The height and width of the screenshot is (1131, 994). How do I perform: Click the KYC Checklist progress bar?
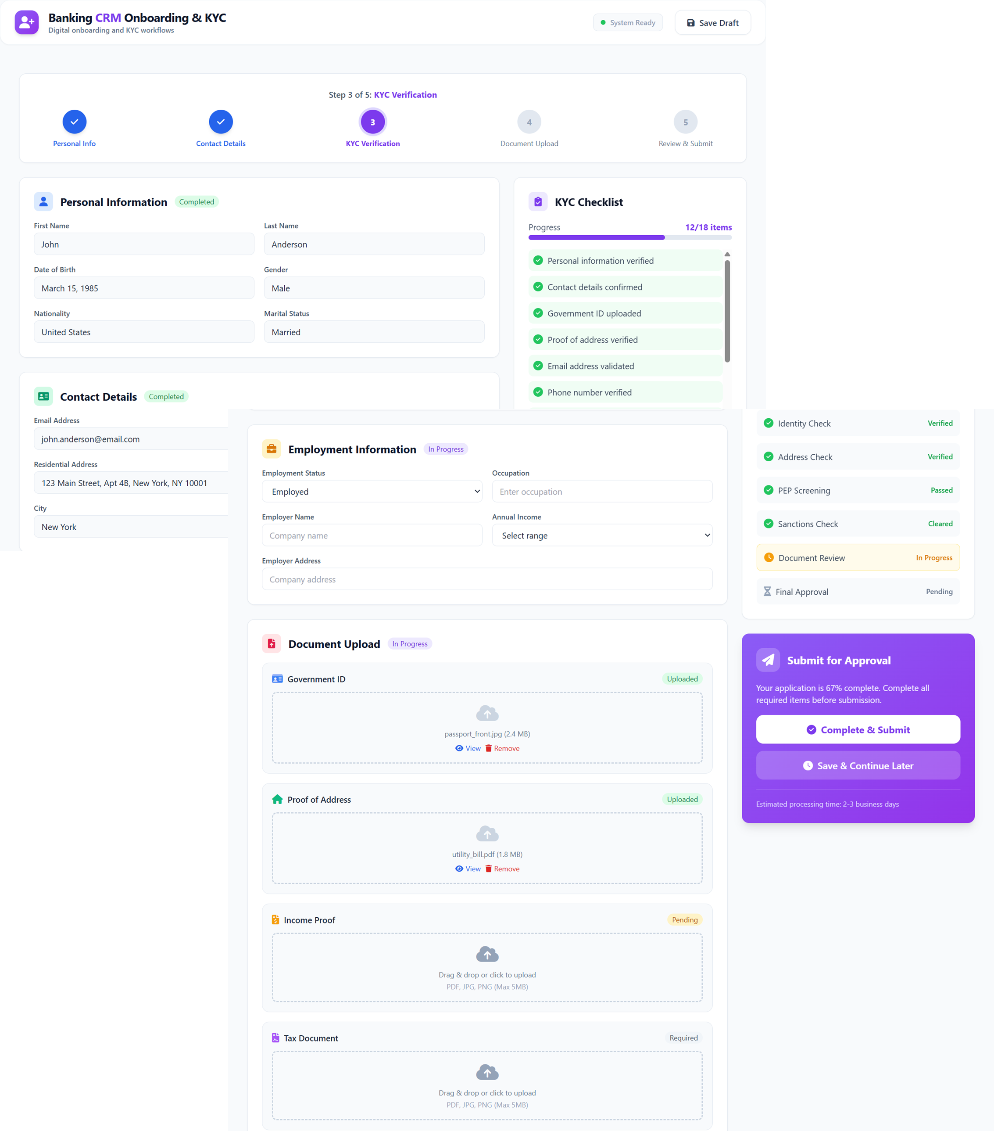[630, 237]
